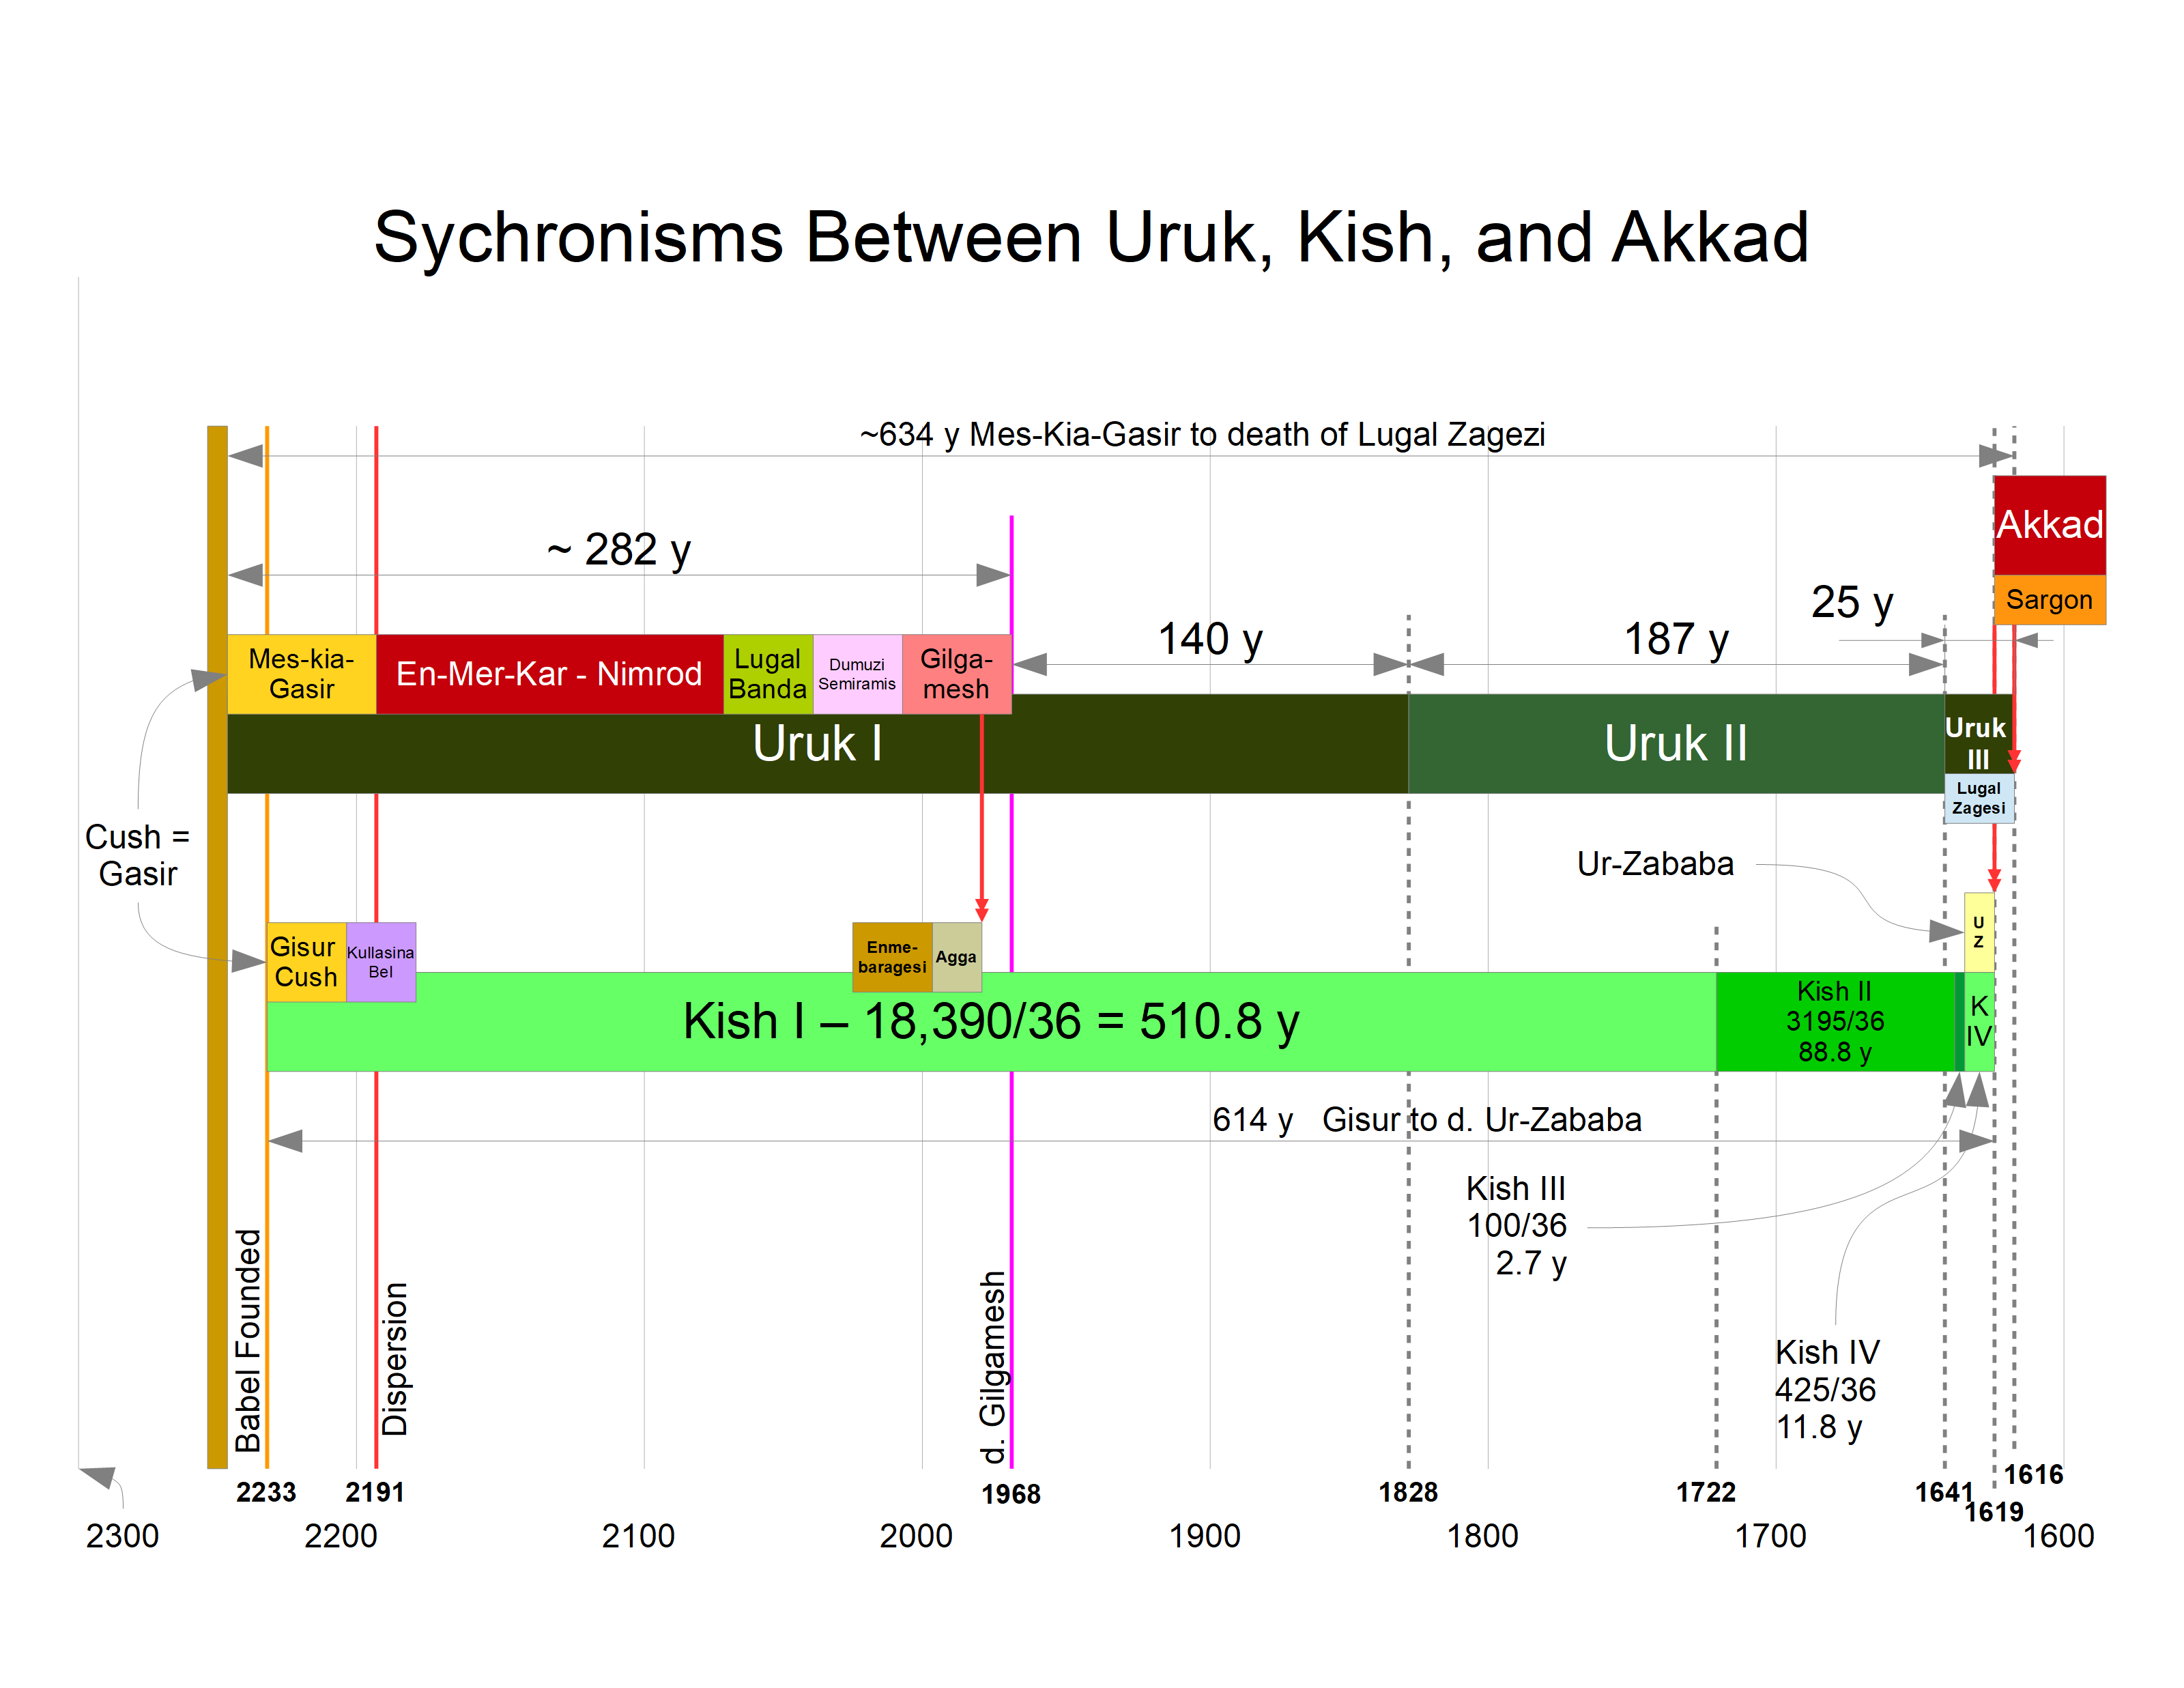Select the Mes-kia-Gasir yellow block
2184x1688 pixels.
pyautogui.click(x=301, y=674)
